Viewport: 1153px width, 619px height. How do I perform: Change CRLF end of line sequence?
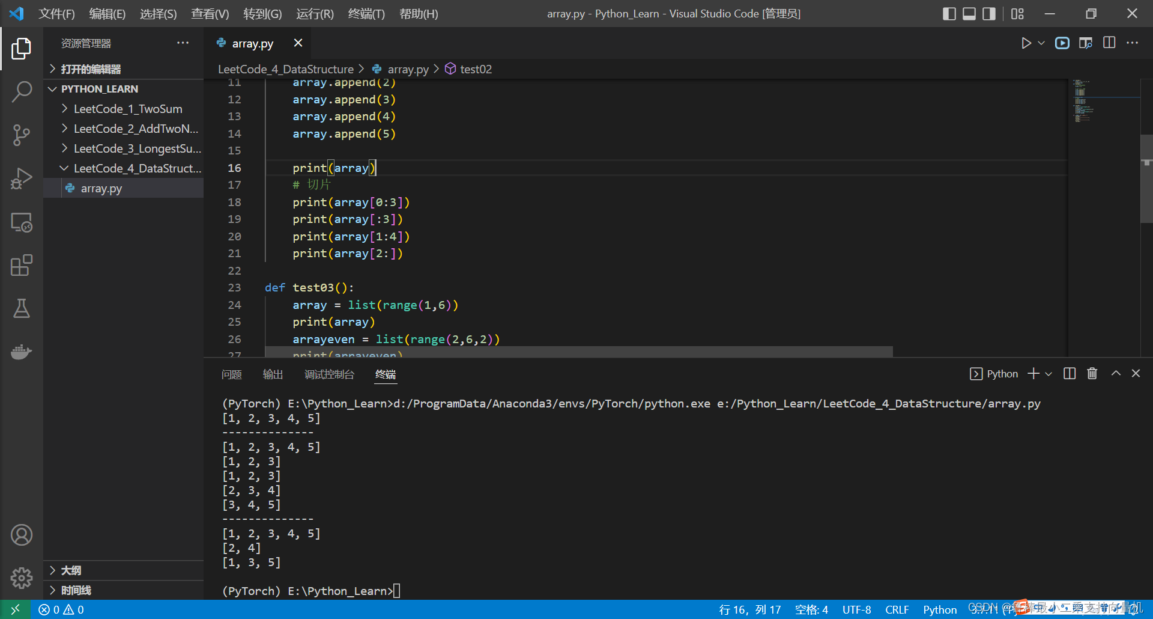point(897,609)
